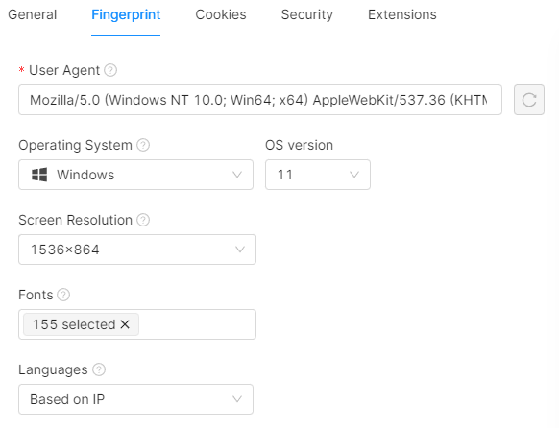Expand the Operating System Windows dropdown

[135, 175]
